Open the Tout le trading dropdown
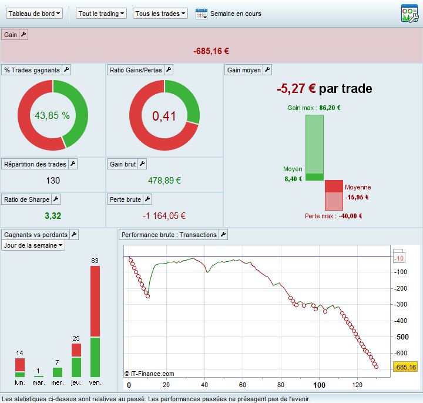Viewport: 423px width, 403px height. coord(101,14)
